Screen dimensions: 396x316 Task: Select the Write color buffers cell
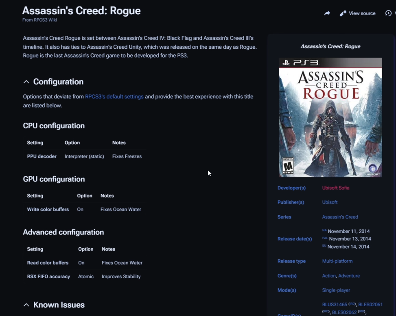click(48, 210)
